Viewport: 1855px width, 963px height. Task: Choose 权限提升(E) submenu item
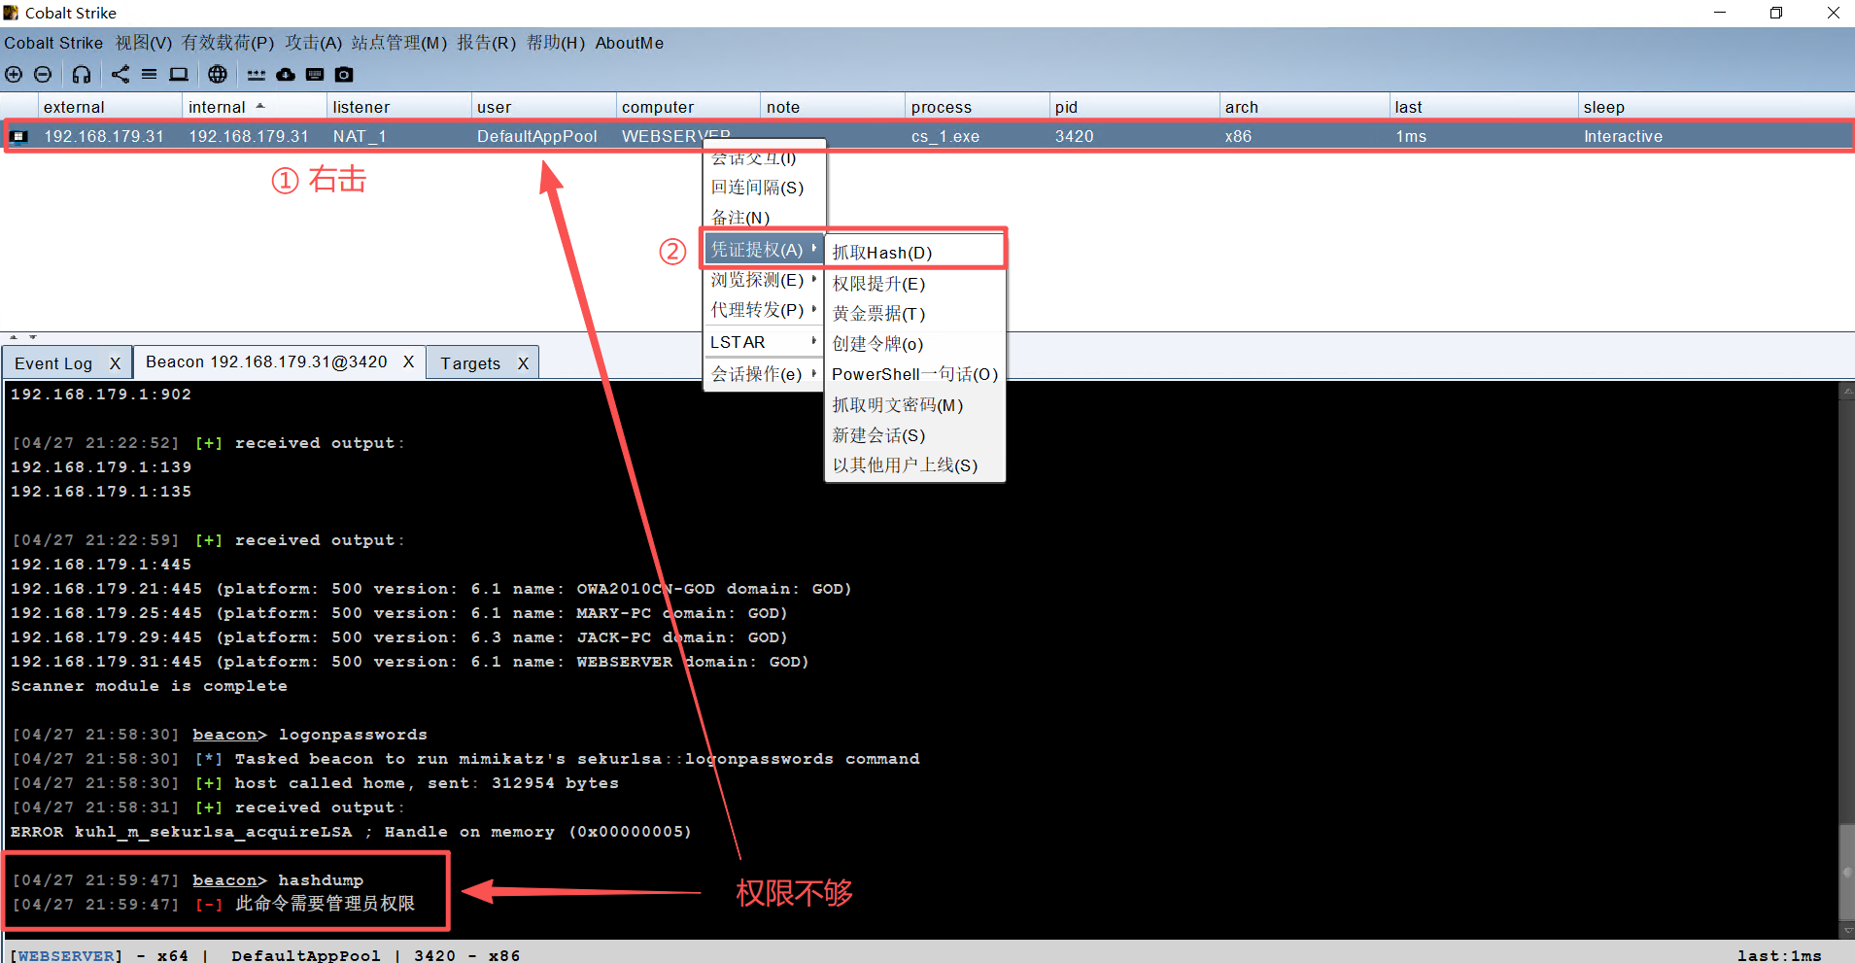[914, 284]
